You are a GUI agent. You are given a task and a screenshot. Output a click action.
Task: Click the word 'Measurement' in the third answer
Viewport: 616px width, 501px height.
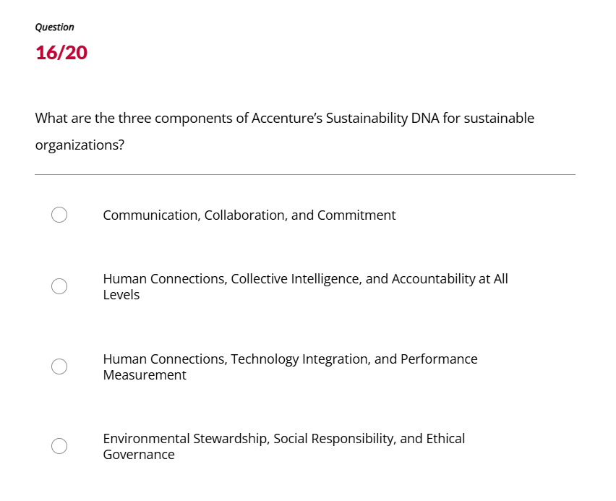[x=145, y=374]
